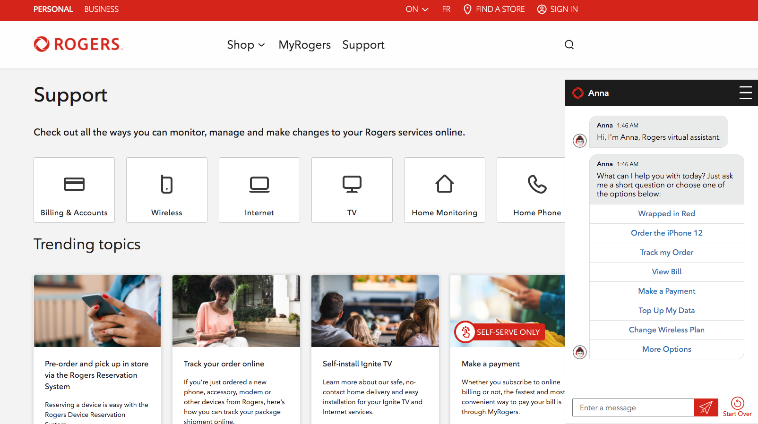Click the Make a payment title
The height and width of the screenshot is (424, 758).
[x=491, y=364]
